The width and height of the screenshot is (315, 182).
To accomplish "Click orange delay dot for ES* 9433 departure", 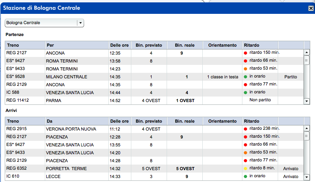I will (246, 69).
